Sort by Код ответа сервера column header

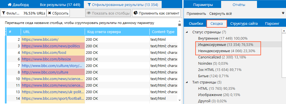pyautogui.click(x=117, y=32)
